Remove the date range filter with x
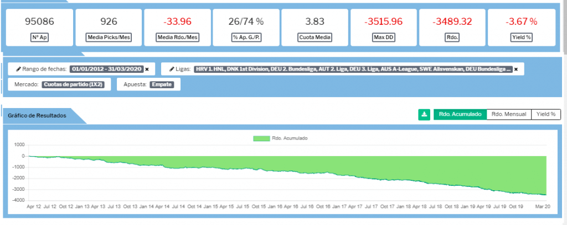Viewport: 567px width, 225px height. (147, 69)
